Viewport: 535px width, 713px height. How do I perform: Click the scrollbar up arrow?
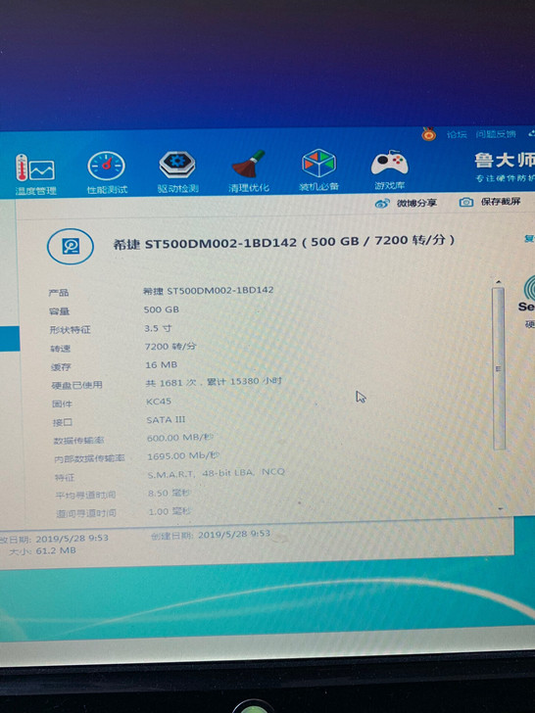coord(499,282)
